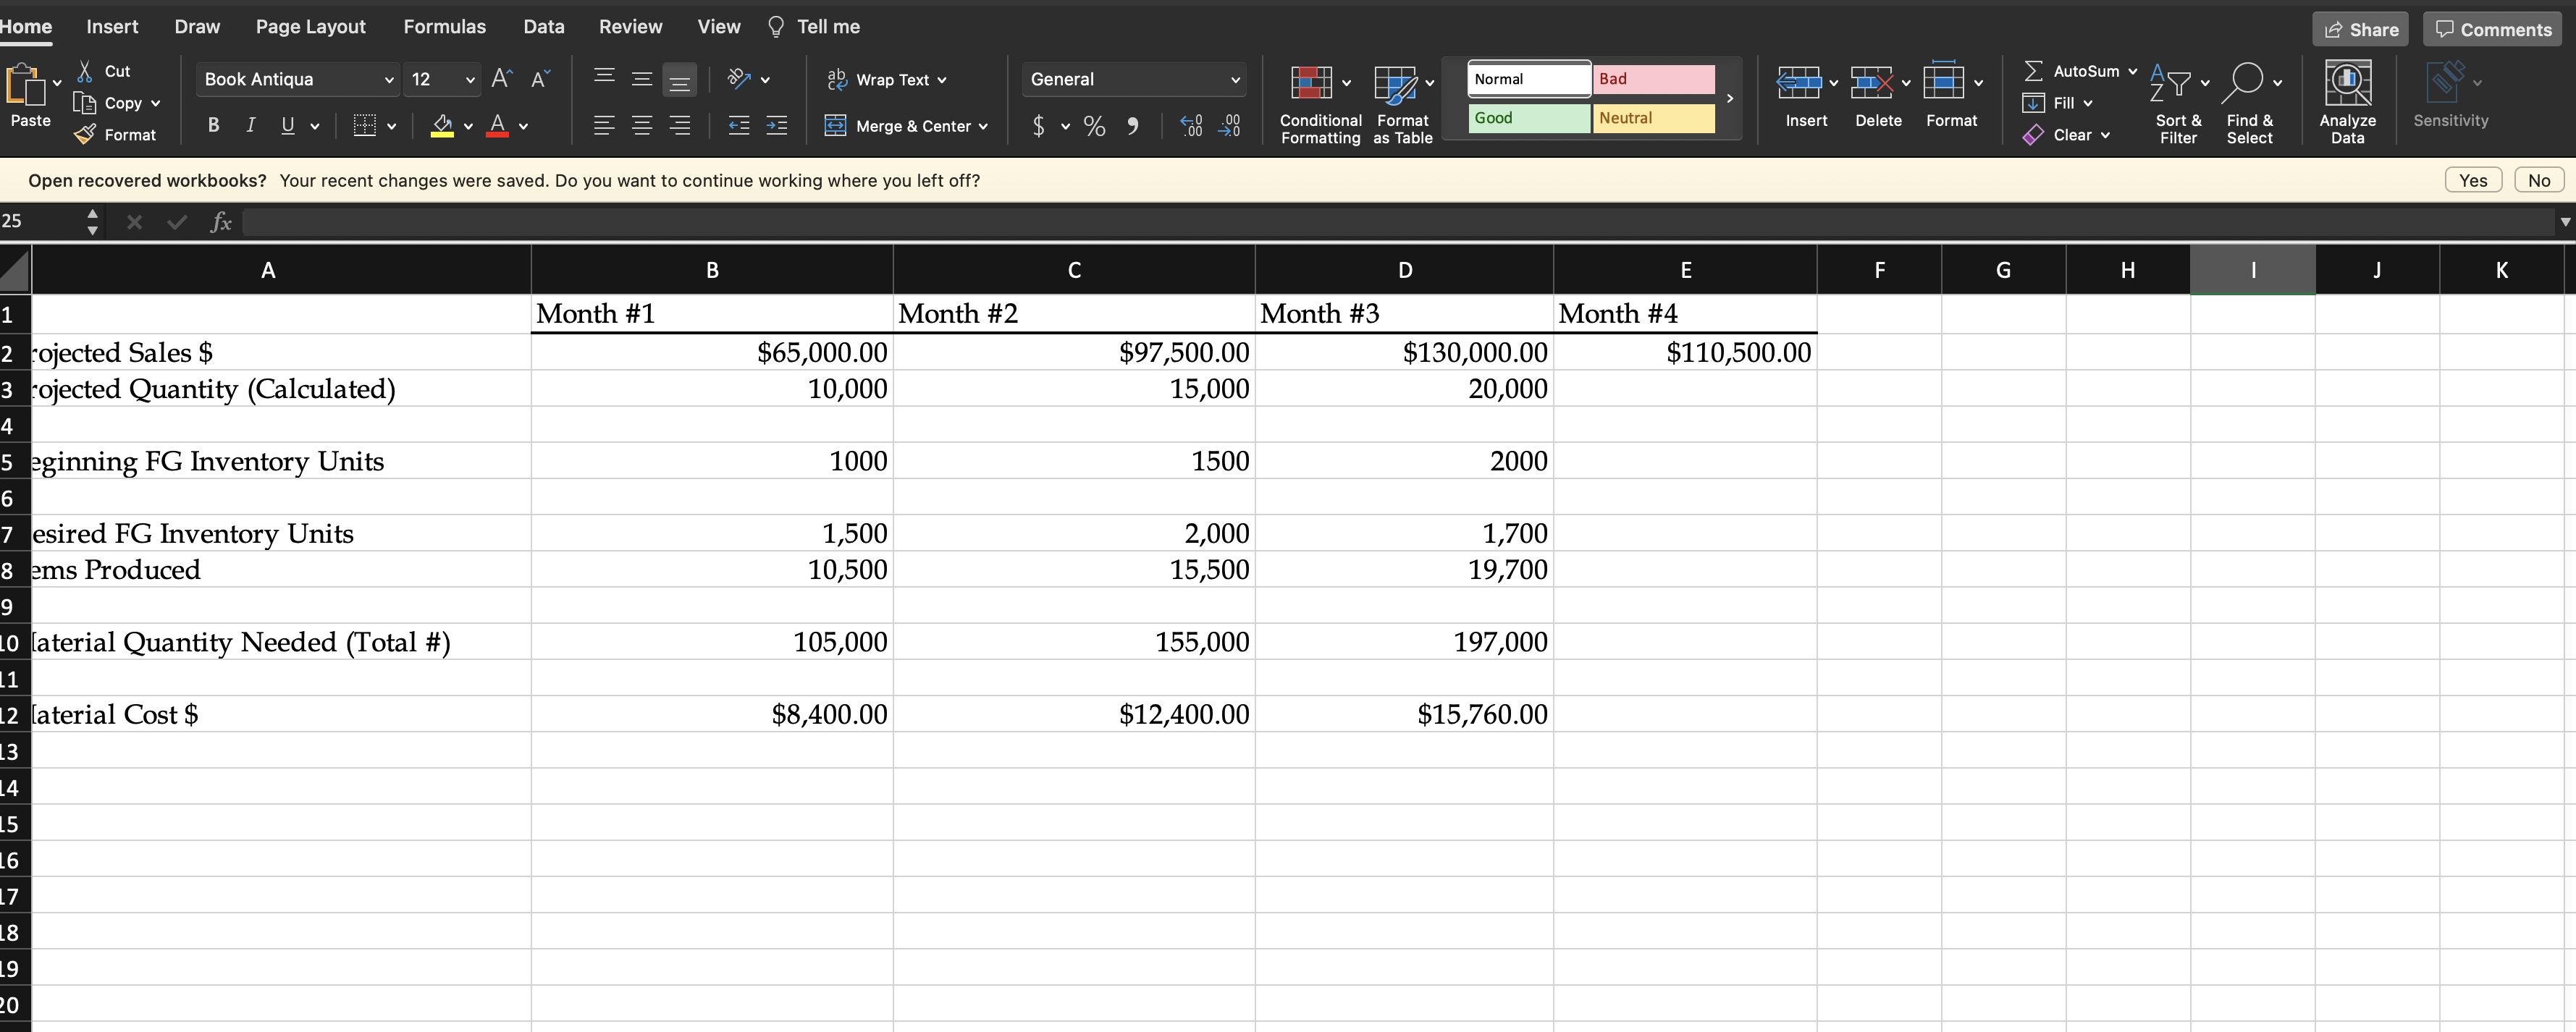Viewport: 2576px width, 1032px height.
Task: Click Yes to open recovered workbooks
Action: tap(2473, 180)
